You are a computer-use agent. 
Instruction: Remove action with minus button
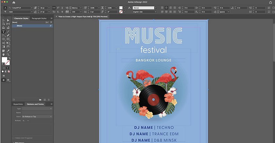pyautogui.click(x=28, y=120)
